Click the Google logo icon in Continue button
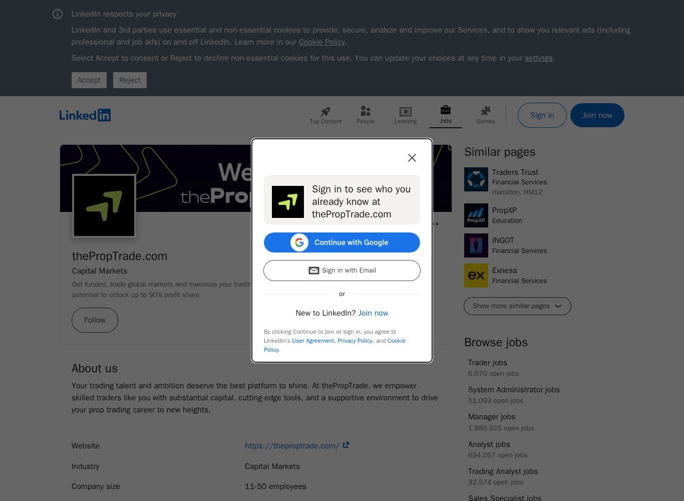The height and width of the screenshot is (501, 684). click(299, 242)
